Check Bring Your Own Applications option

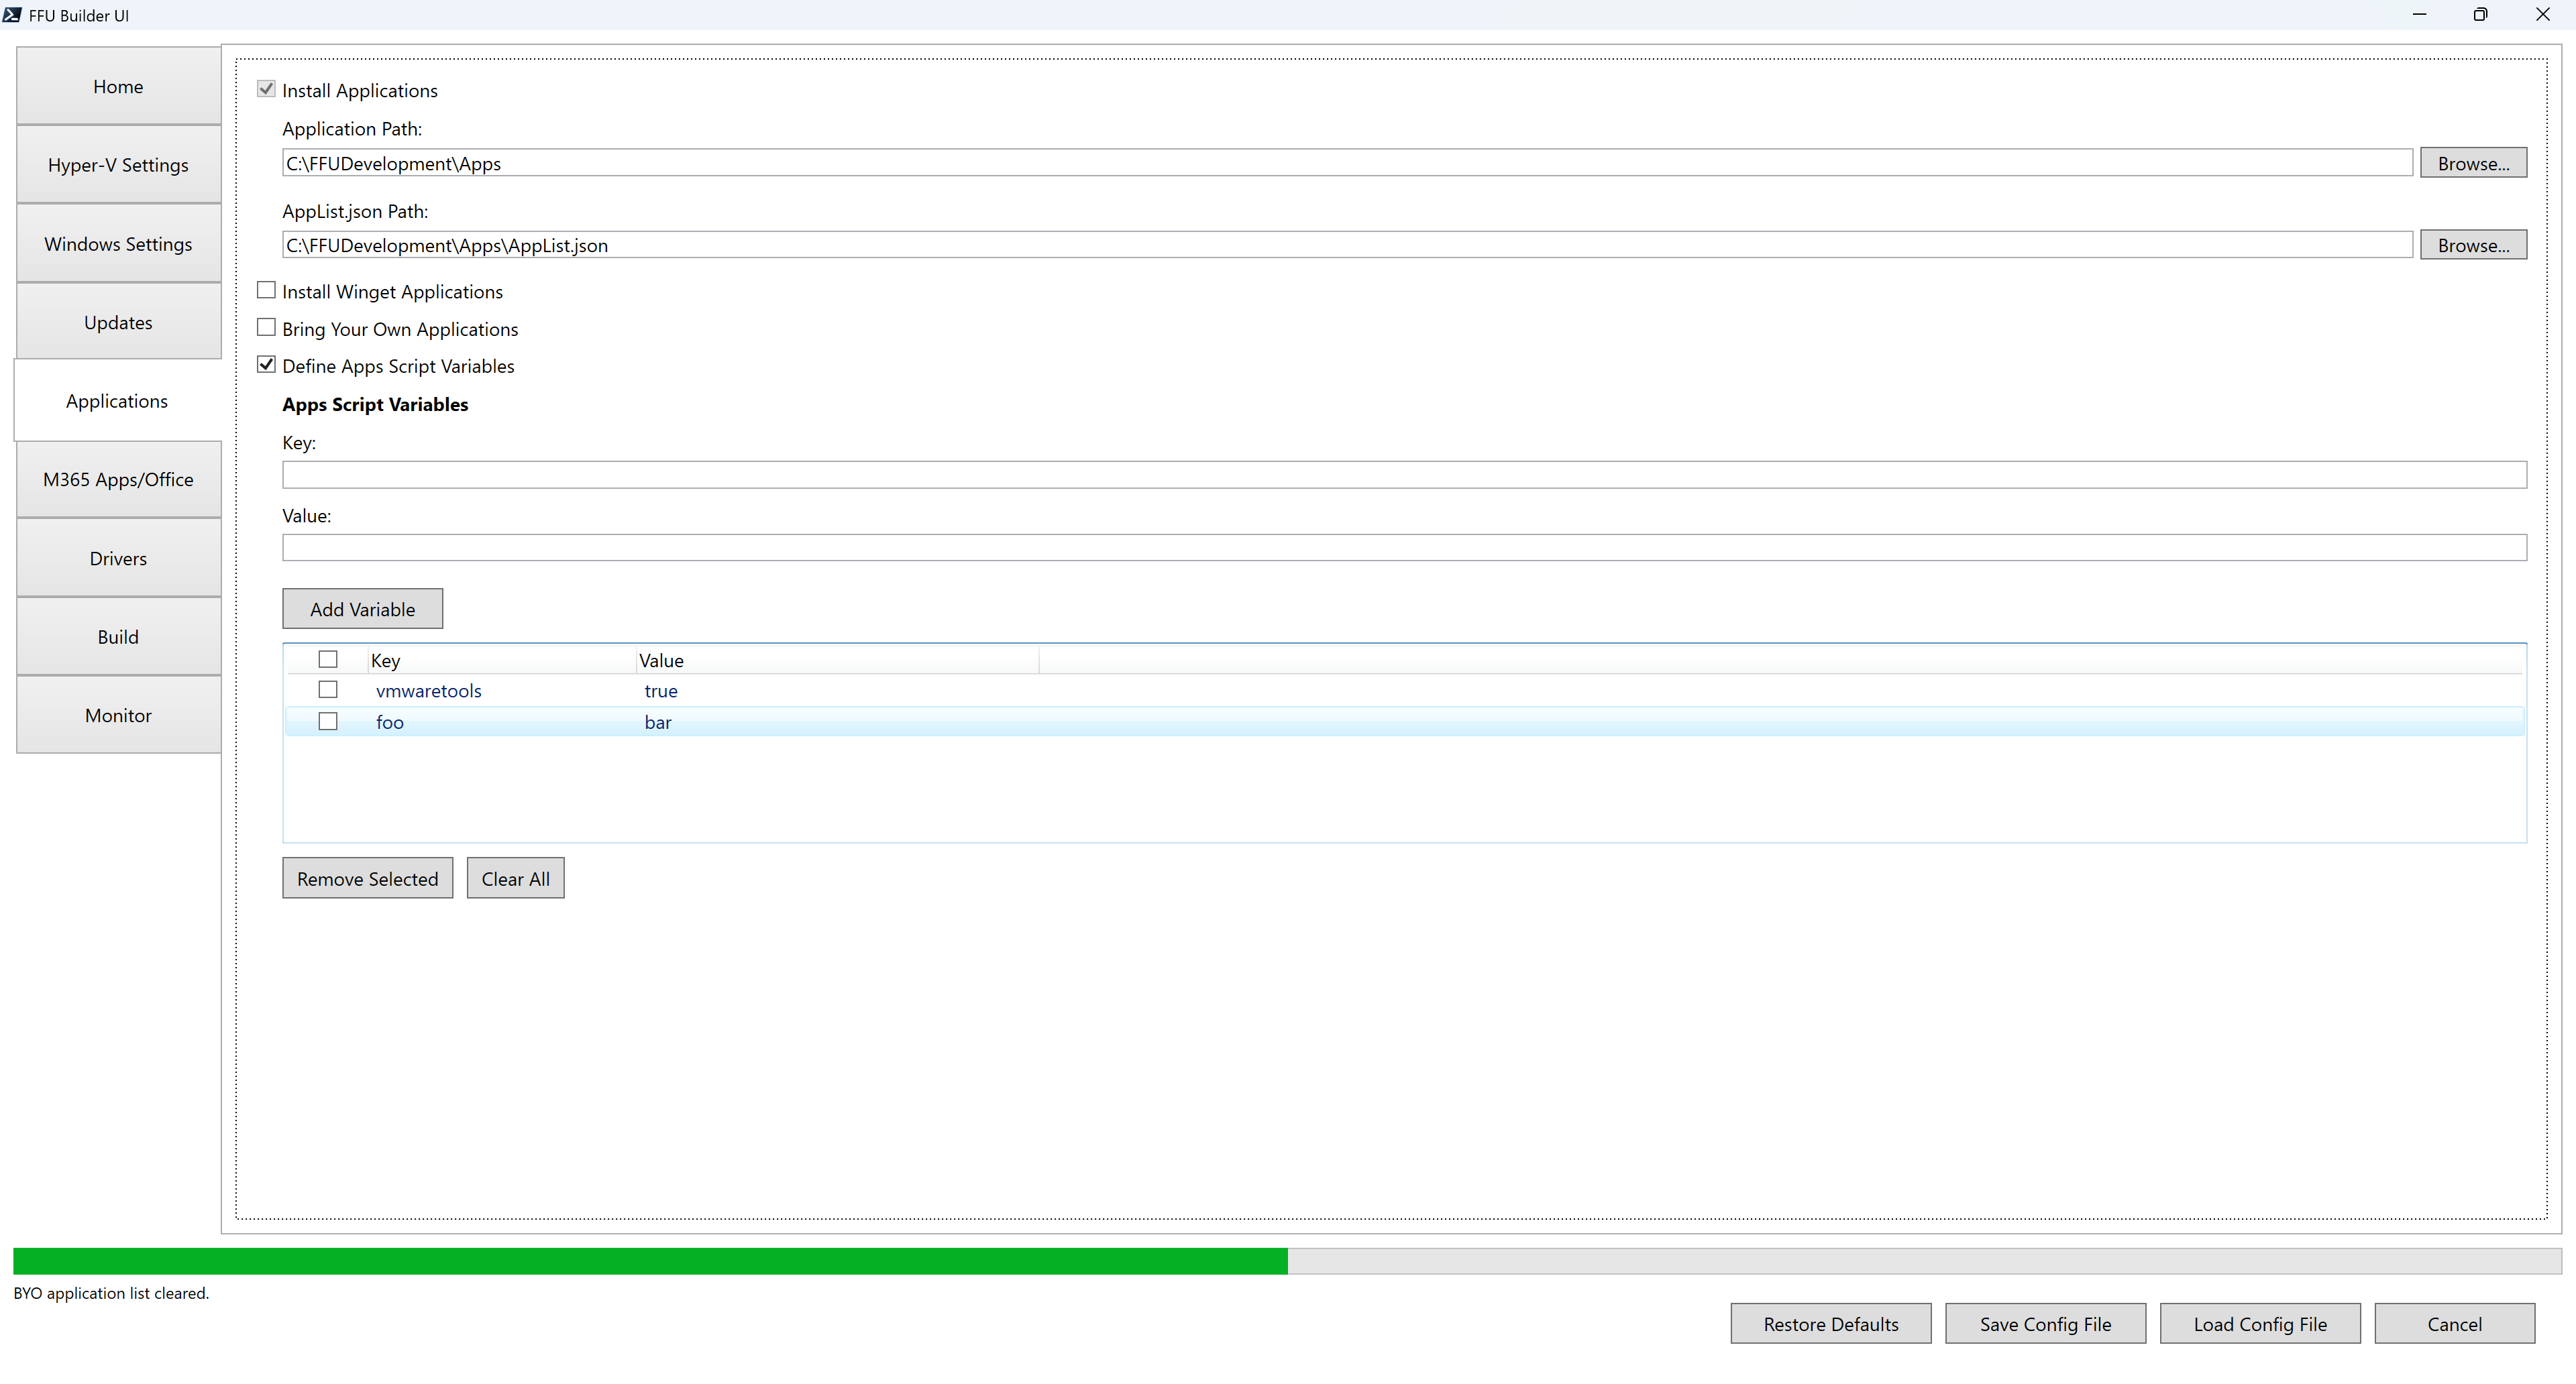point(266,328)
